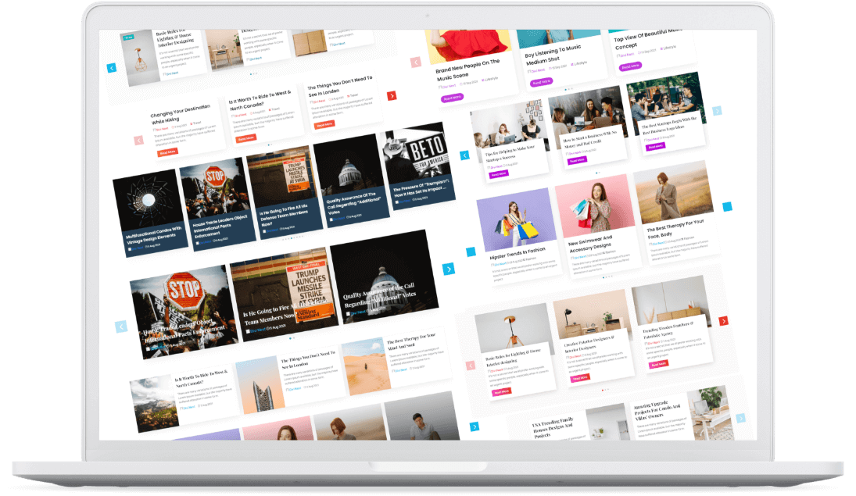The height and width of the screenshot is (496, 856).
Task: Open The Best Therapy For Your Face, Body title
Action: (675, 229)
